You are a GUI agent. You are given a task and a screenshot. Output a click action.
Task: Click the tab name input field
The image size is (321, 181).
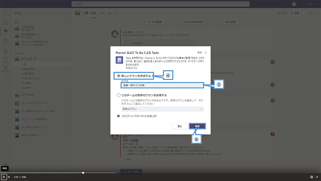[162, 85]
